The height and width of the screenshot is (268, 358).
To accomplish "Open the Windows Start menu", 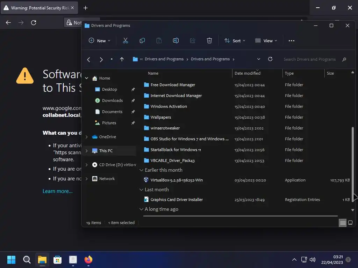I will 11,260.
